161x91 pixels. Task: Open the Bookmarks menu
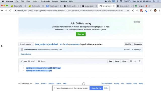(x=45, y=1)
